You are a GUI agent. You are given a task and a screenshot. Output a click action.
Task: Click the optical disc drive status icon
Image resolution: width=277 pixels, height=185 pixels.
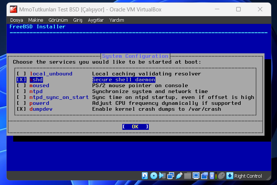(x=154, y=176)
